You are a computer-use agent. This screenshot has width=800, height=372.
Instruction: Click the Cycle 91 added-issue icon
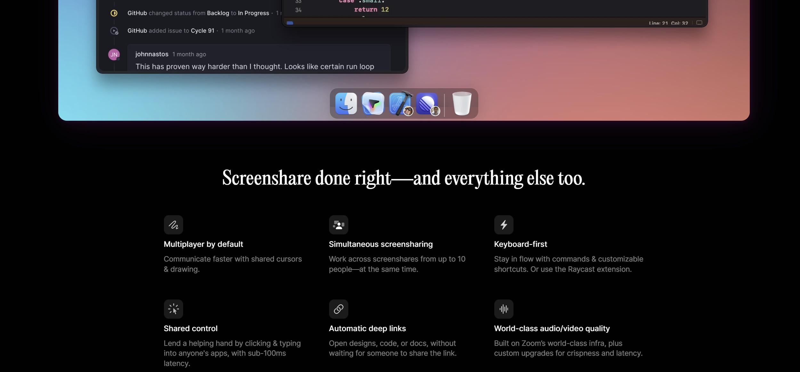point(114,31)
